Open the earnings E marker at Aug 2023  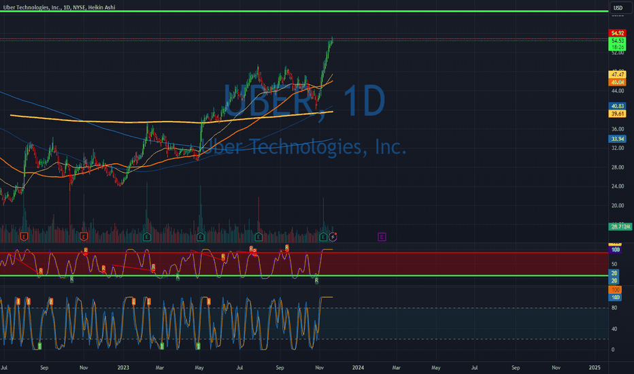pos(258,237)
